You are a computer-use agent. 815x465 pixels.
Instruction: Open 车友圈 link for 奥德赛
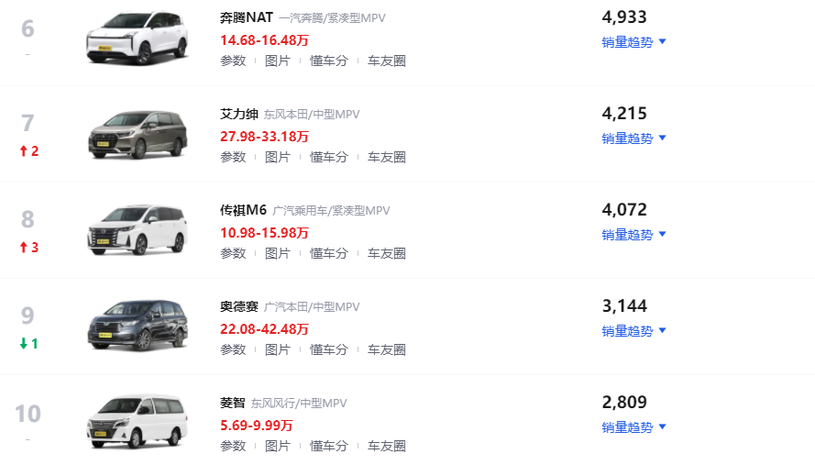click(x=387, y=349)
